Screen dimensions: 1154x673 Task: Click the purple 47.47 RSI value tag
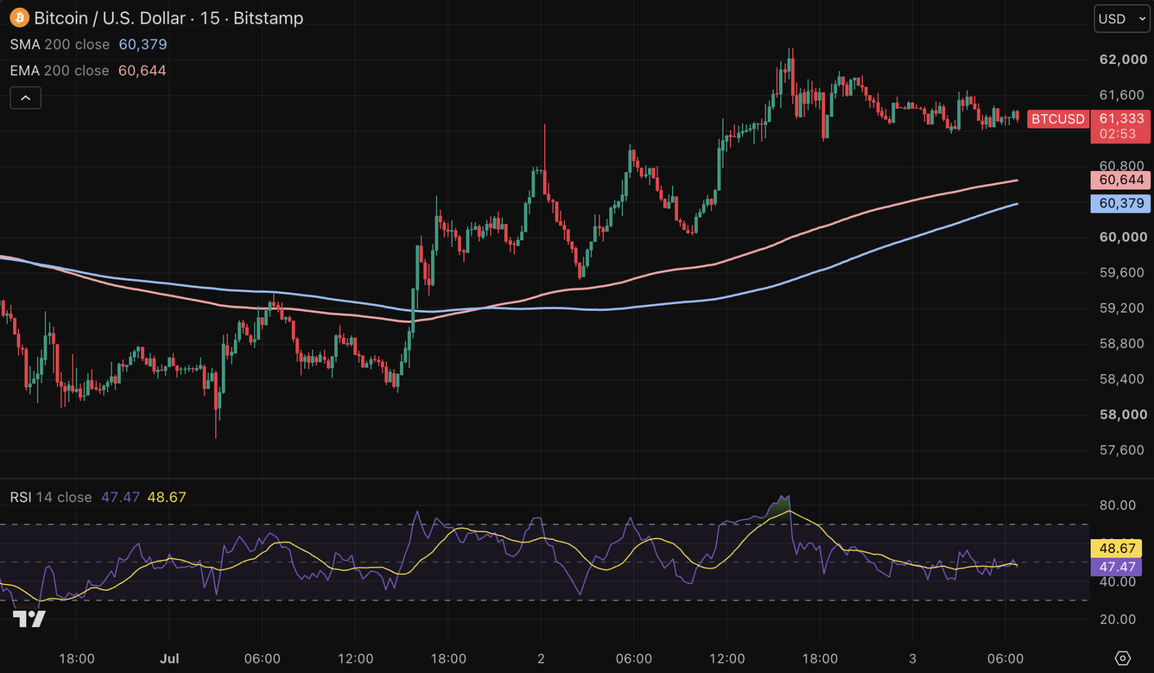click(x=1116, y=567)
